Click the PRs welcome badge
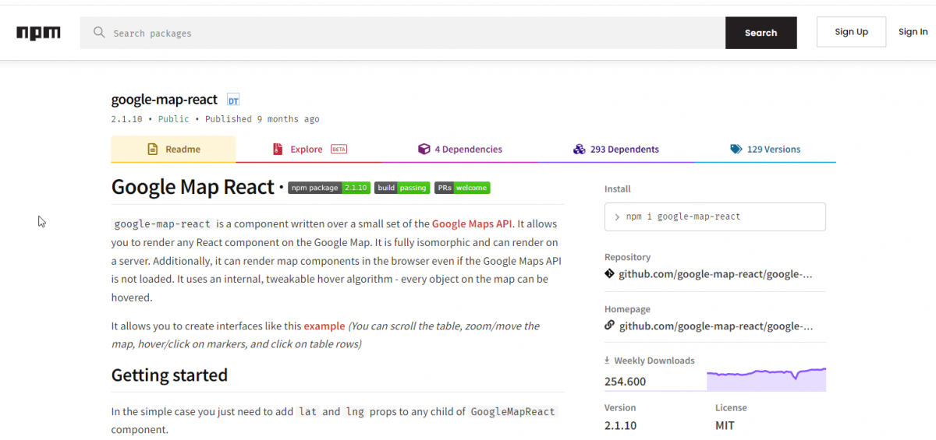 click(462, 188)
